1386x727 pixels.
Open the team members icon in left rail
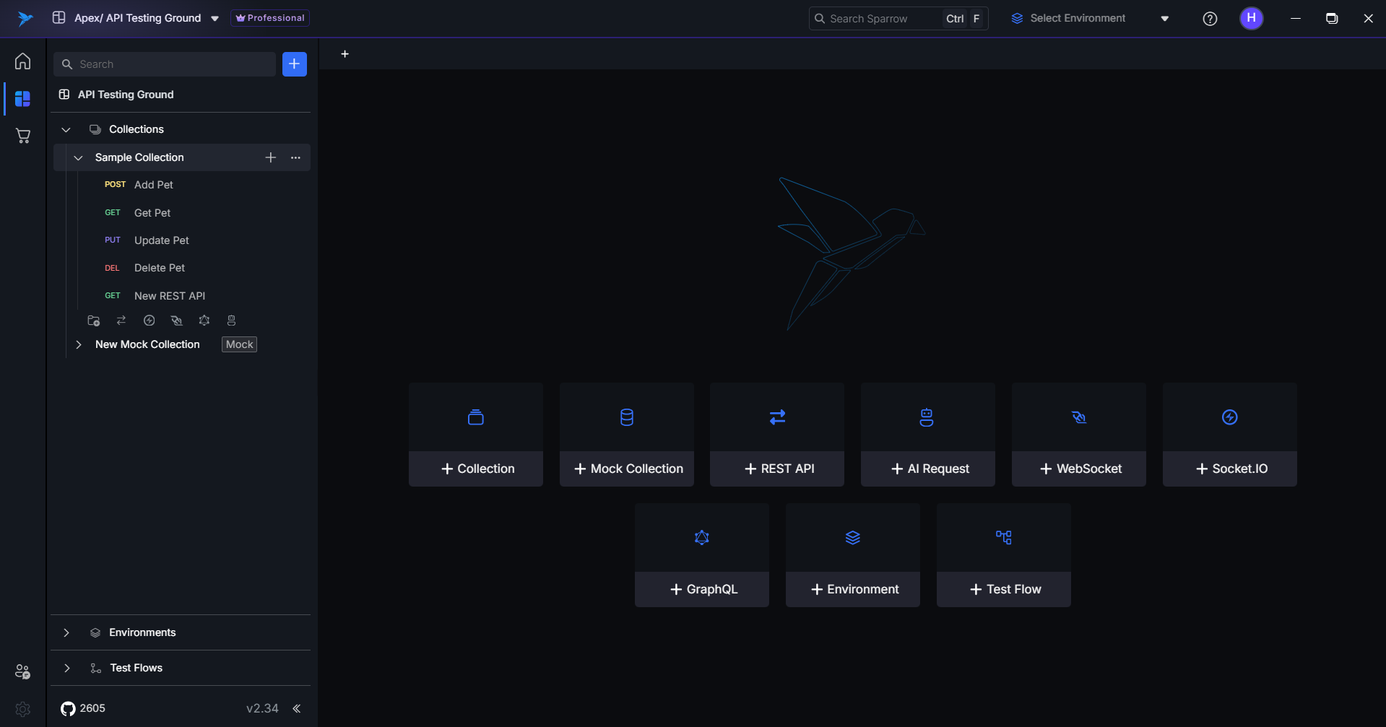22,671
